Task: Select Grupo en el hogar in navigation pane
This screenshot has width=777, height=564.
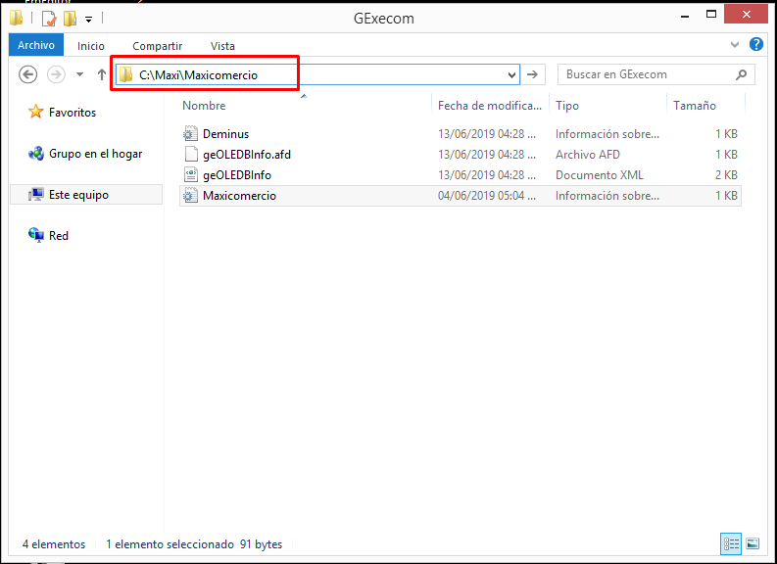Action: 96,154
